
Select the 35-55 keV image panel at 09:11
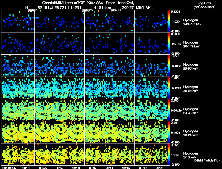[x=109, y=88]
